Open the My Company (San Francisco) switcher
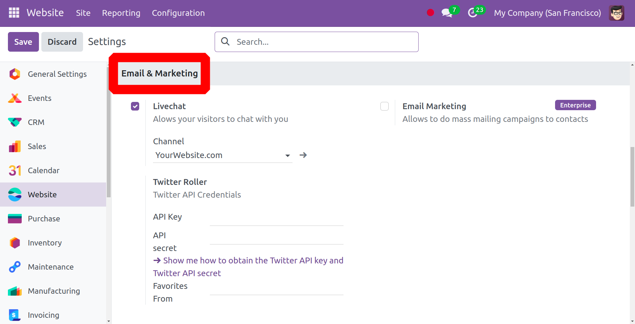The image size is (635, 324). (x=547, y=13)
